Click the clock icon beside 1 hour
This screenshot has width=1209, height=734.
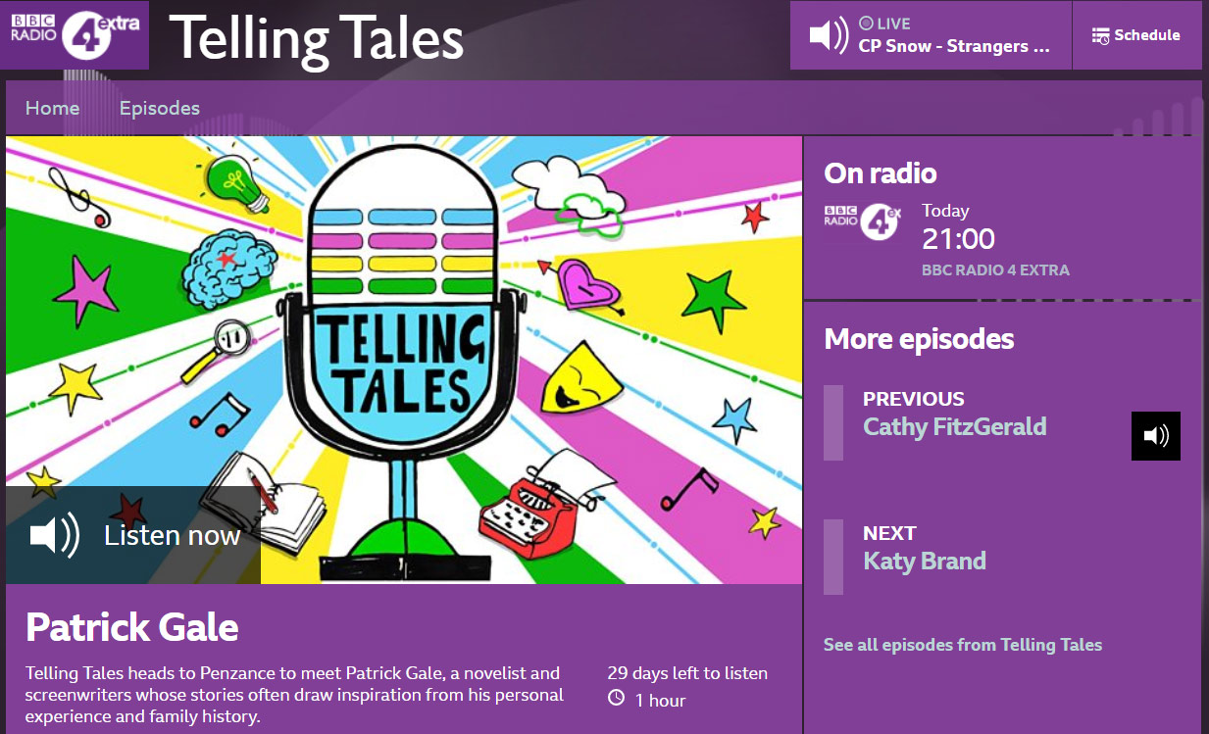(x=617, y=699)
